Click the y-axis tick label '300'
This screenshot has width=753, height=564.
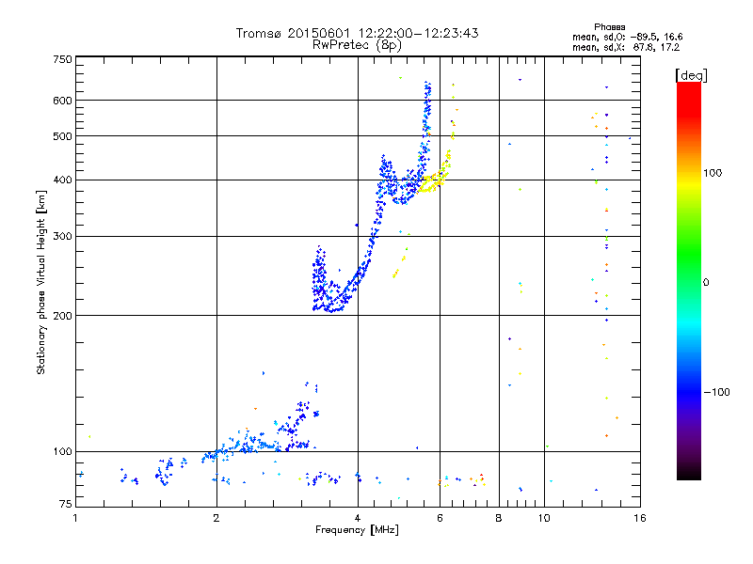(x=62, y=237)
